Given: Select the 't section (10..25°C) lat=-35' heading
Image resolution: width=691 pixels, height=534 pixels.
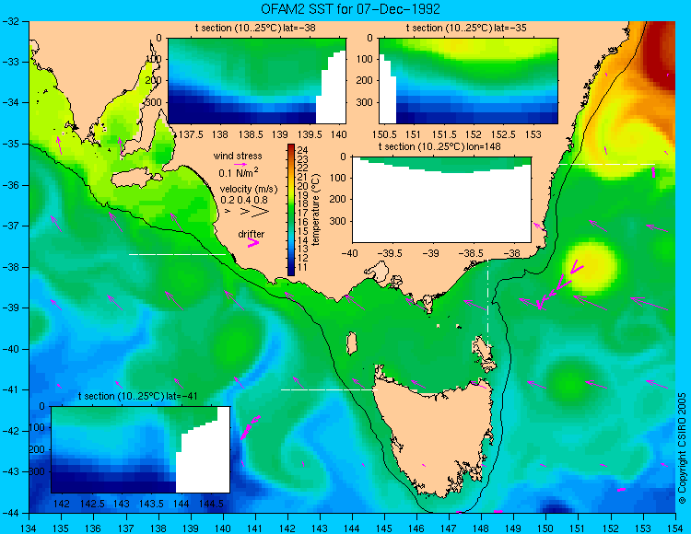Looking at the screenshot, I should pyautogui.click(x=466, y=29).
